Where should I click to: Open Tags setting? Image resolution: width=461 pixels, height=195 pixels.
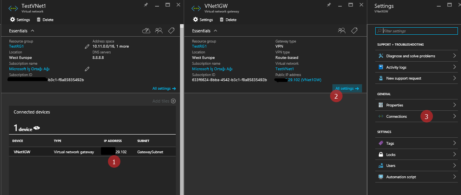click(x=417, y=143)
